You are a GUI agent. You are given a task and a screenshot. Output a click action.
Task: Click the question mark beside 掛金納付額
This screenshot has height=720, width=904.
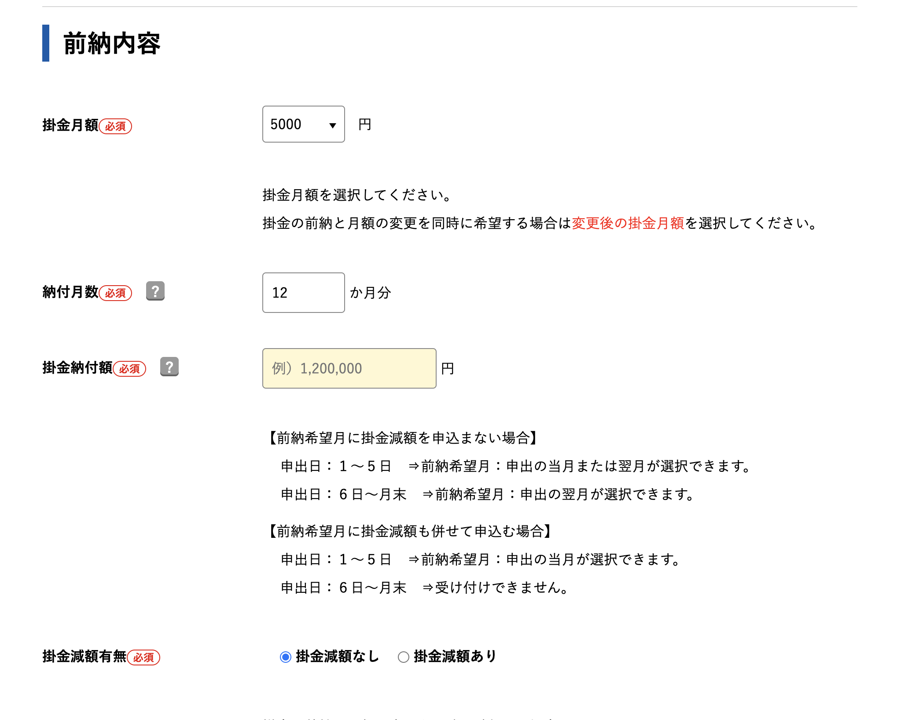[x=169, y=367]
